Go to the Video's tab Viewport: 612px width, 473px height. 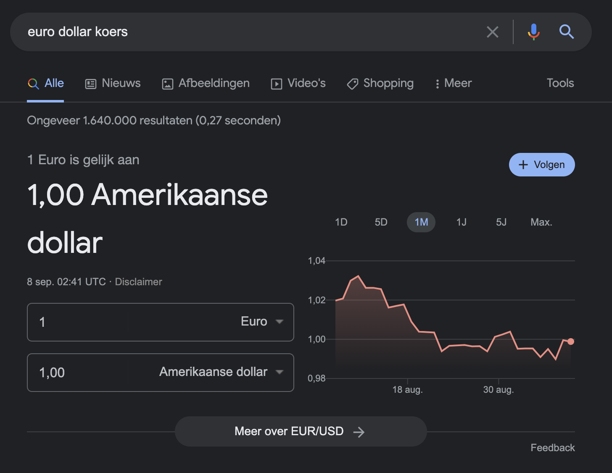pos(298,83)
